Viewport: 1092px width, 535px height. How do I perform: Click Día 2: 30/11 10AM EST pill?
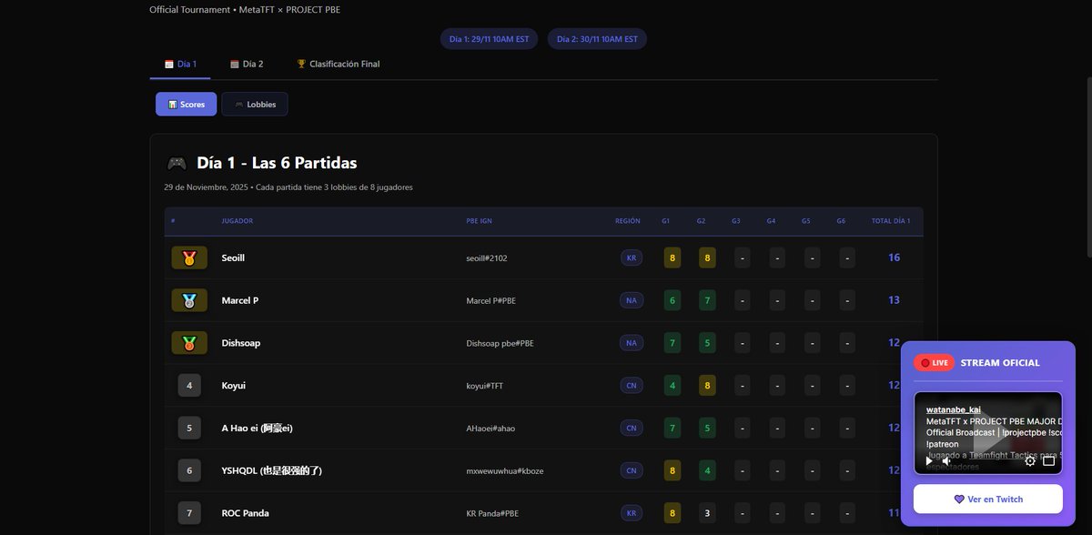point(597,39)
